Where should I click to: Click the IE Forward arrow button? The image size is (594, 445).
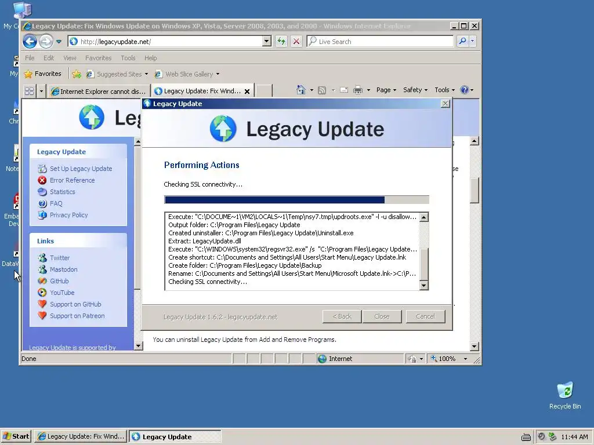click(x=46, y=41)
